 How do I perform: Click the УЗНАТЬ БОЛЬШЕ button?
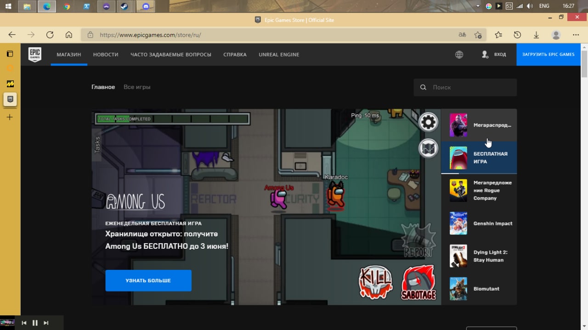pyautogui.click(x=148, y=280)
